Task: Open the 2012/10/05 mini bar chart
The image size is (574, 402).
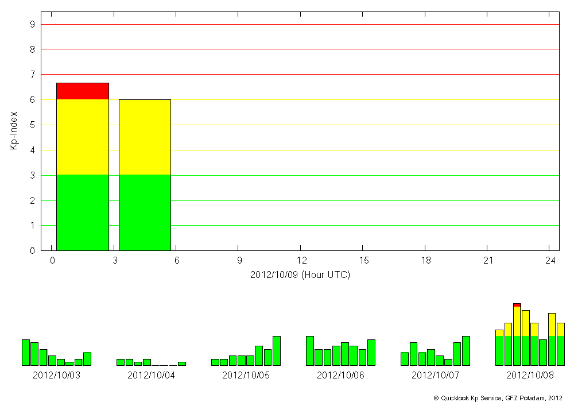Action: point(246,351)
